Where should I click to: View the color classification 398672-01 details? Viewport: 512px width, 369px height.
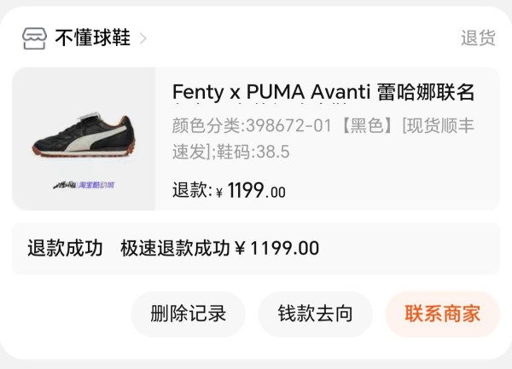(x=252, y=125)
